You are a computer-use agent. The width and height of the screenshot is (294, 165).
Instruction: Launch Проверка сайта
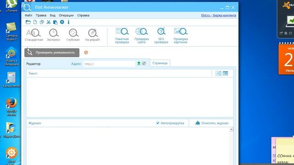(x=141, y=36)
